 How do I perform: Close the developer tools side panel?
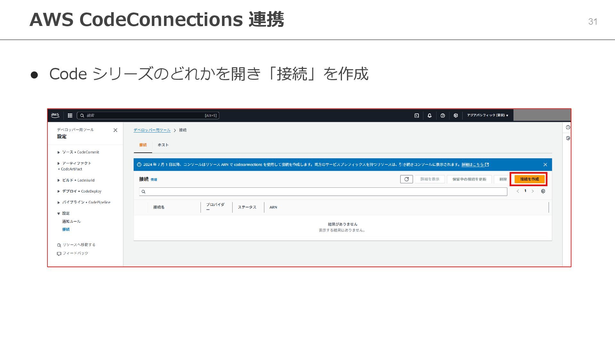click(x=115, y=130)
